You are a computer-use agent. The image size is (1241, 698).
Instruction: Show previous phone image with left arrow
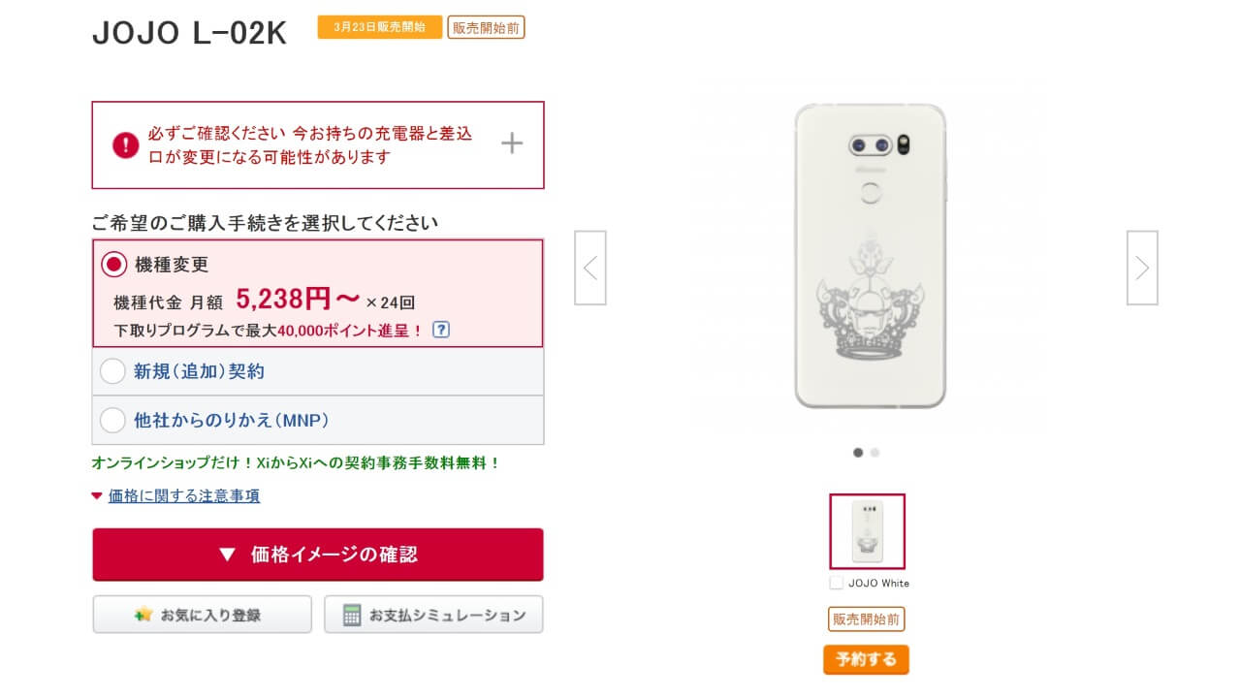pos(590,268)
